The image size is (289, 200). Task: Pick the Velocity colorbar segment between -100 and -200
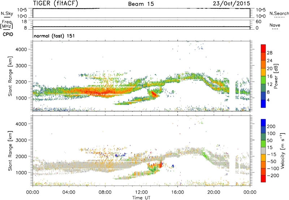coord(263,171)
